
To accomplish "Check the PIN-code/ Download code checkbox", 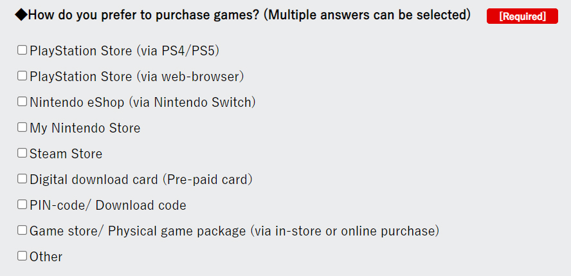I will [x=23, y=205].
